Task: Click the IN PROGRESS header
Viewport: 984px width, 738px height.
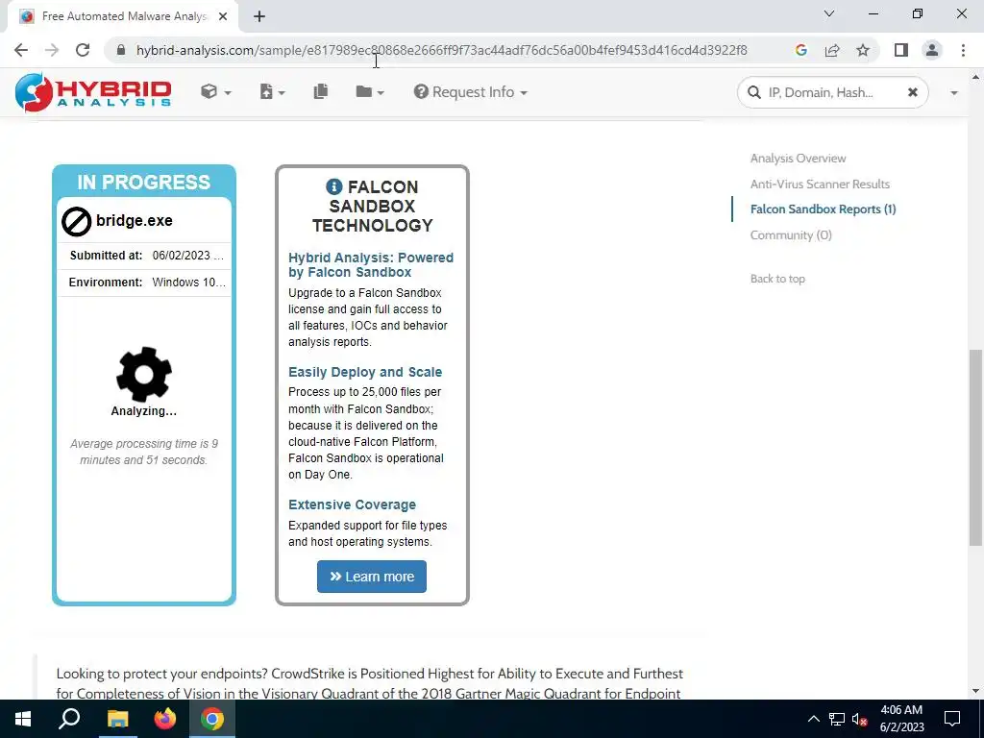Action: (144, 182)
